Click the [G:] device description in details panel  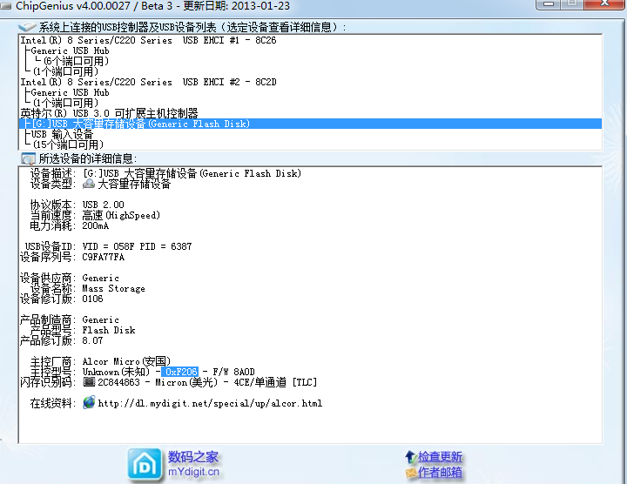click(192, 173)
